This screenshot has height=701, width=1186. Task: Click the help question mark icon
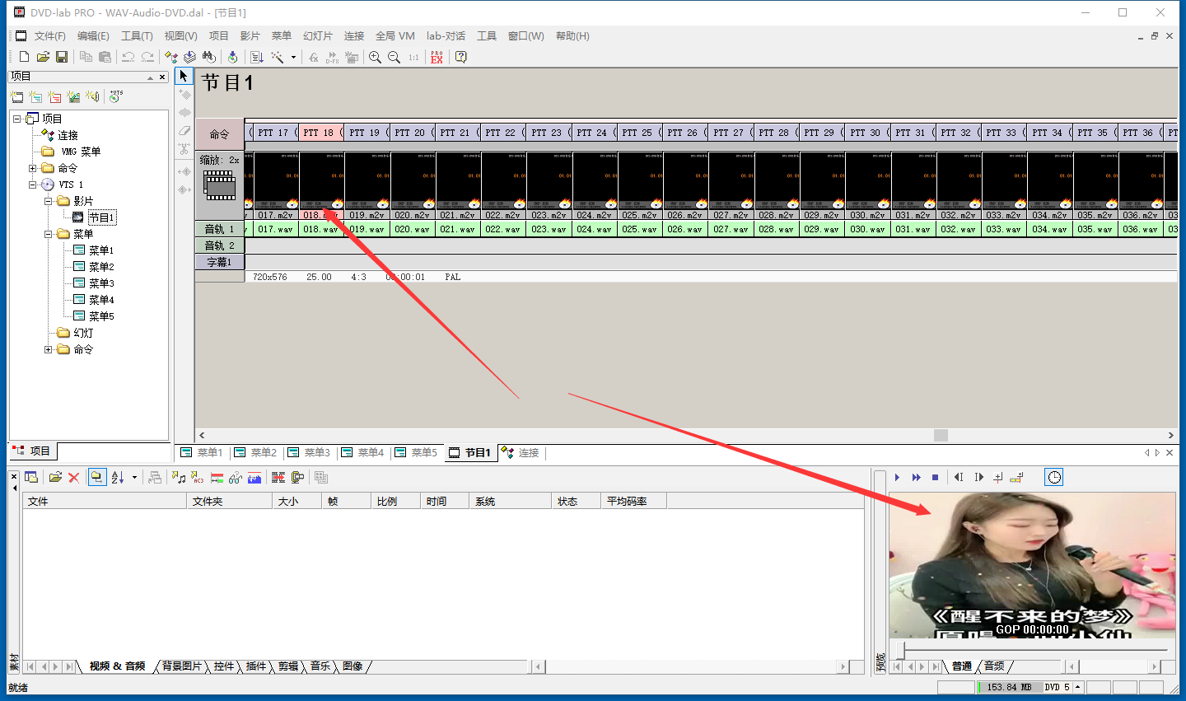(x=461, y=57)
